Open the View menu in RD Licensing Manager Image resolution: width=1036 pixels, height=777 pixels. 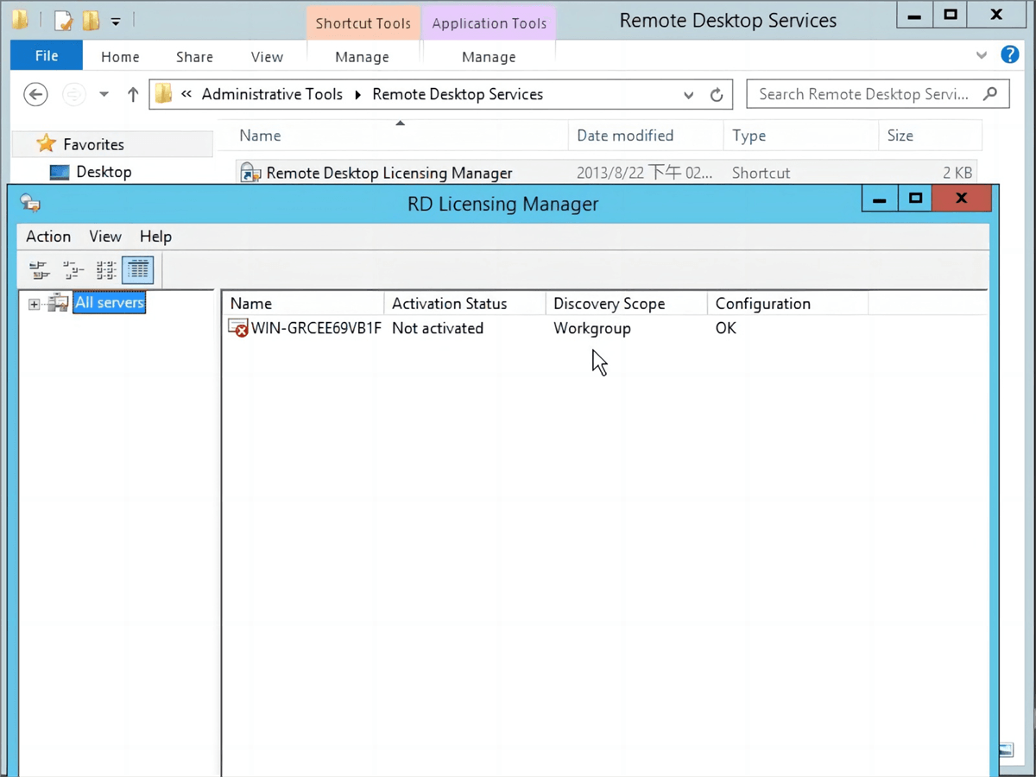(x=105, y=237)
